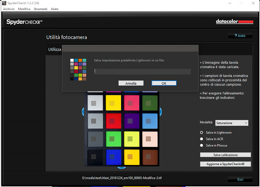The width and height of the screenshot is (260, 187).
Task: Open the Archivio menu
Action: [9, 9]
